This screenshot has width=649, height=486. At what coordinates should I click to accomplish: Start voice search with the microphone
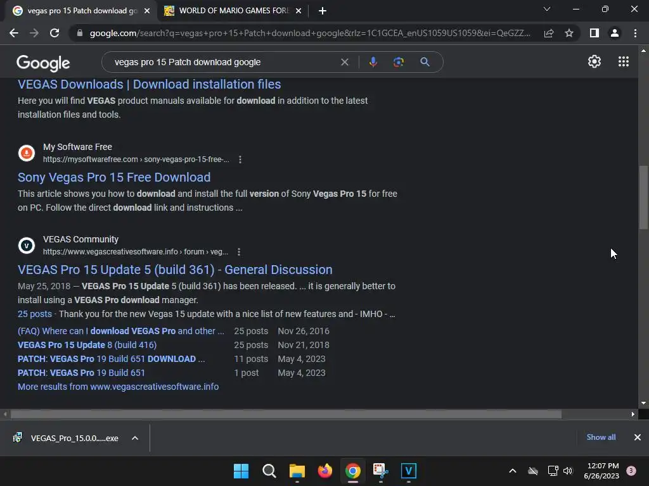click(373, 62)
